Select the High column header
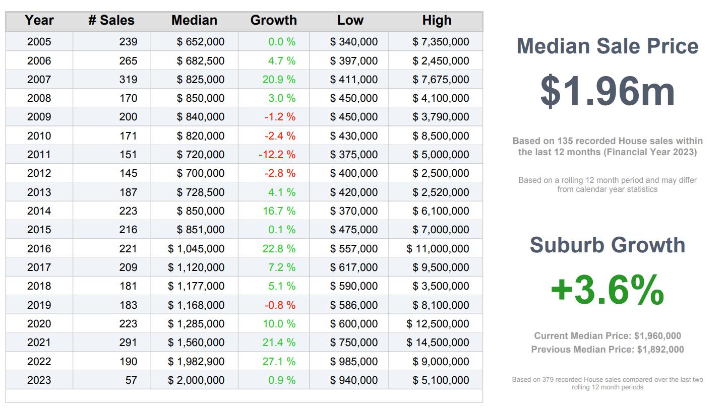The image size is (725, 411). point(437,21)
